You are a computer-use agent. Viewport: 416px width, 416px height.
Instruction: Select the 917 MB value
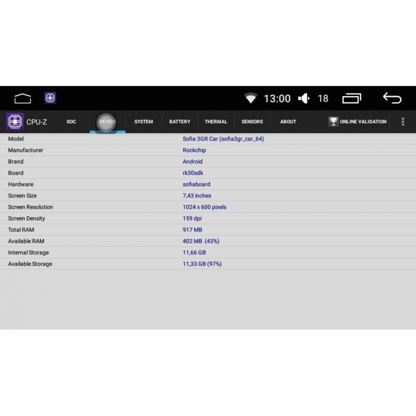pos(192,230)
